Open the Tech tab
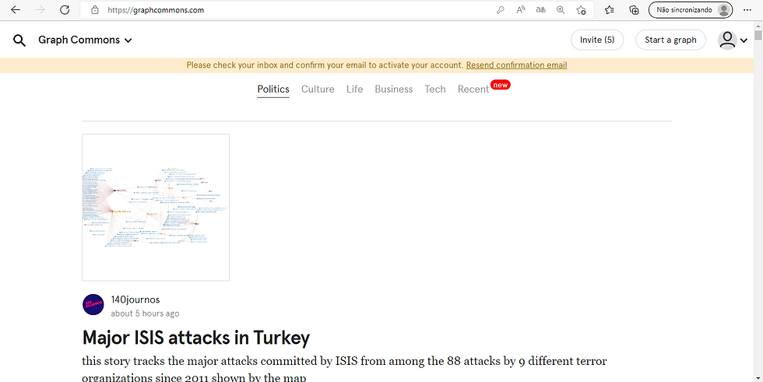This screenshot has height=382, width=763. click(435, 89)
